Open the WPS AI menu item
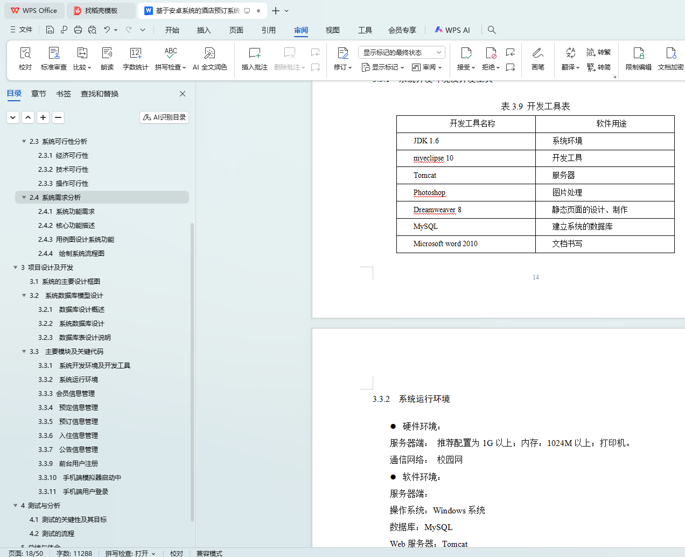The width and height of the screenshot is (685, 557). click(x=452, y=30)
